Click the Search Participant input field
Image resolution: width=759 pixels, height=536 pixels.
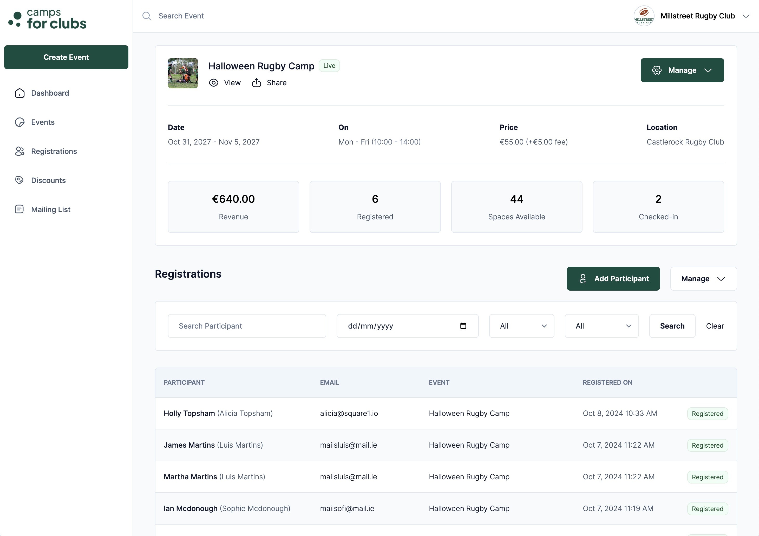(x=247, y=326)
